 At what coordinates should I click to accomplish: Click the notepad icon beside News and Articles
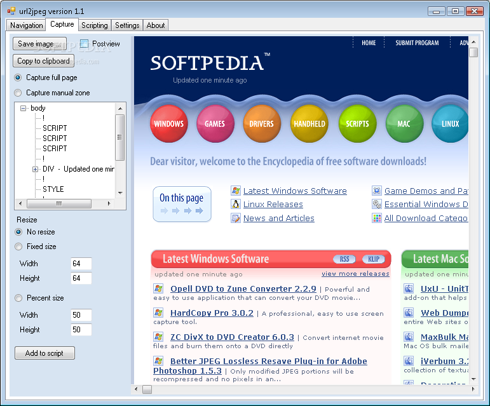(236, 218)
